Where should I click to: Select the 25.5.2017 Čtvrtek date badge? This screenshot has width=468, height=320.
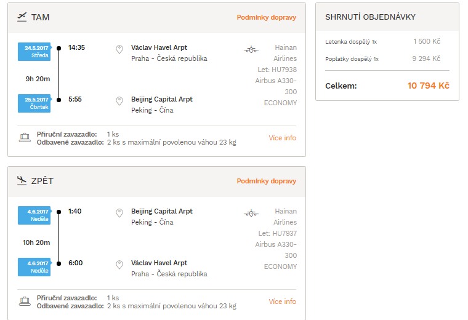tap(34, 103)
